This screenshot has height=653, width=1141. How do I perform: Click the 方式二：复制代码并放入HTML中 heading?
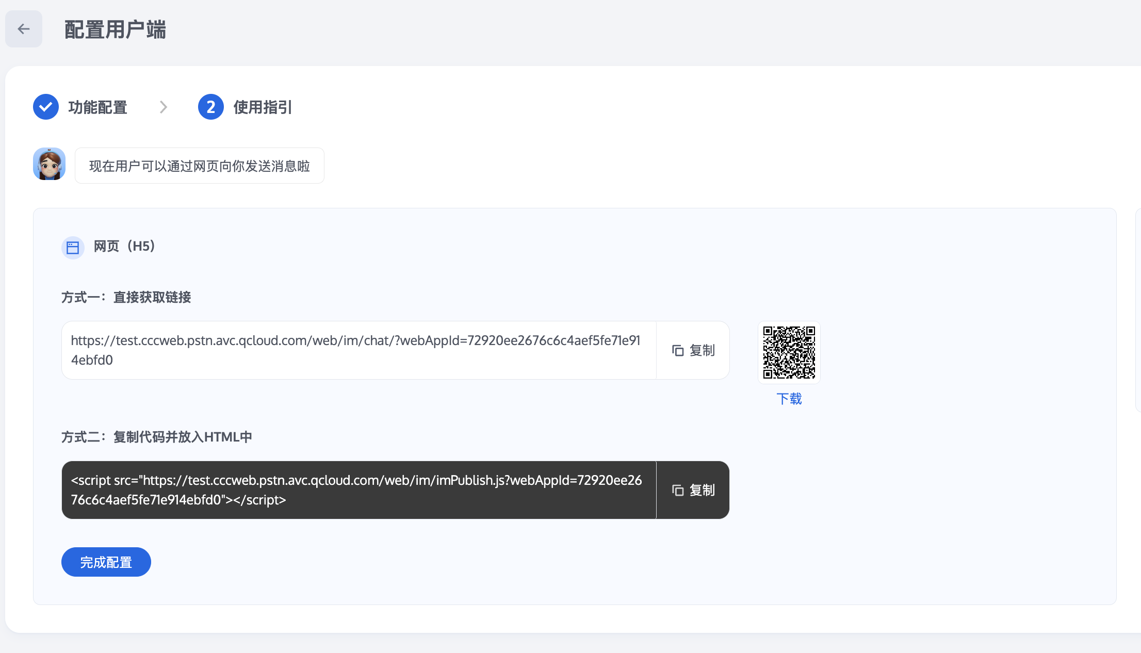[x=156, y=437]
